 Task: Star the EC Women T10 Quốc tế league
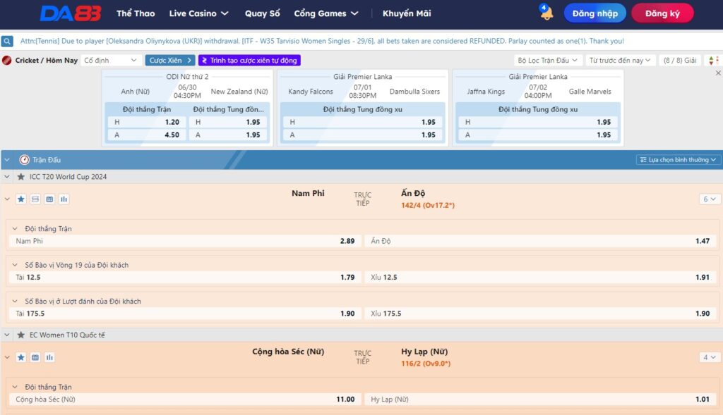coord(20,335)
